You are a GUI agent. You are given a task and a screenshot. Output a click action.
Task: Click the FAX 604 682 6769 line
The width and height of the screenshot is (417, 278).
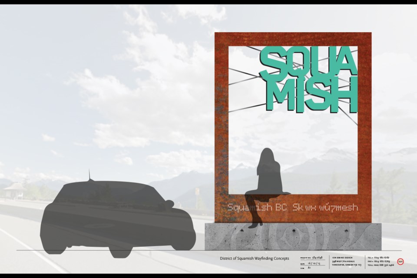point(379,261)
